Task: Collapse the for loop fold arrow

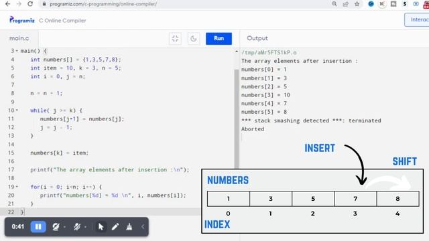Action: tap(17, 187)
